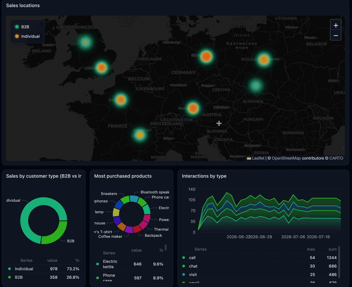Viewport: 352px width, 287px height.
Task: Click the Series header in interactions table
Action: (200, 249)
